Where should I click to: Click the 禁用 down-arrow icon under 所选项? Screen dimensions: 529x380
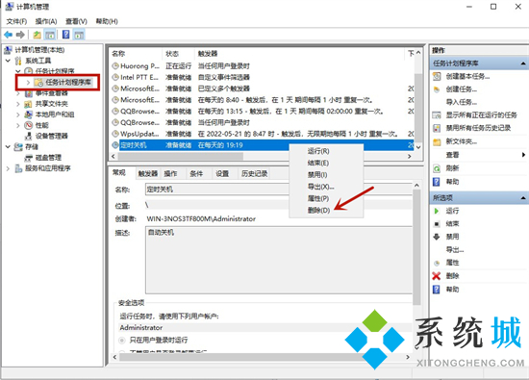tap(437, 237)
